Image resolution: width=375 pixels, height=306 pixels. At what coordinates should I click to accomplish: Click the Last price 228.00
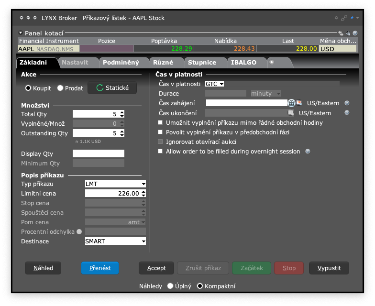[306, 49]
